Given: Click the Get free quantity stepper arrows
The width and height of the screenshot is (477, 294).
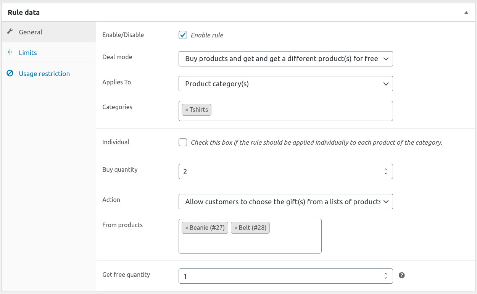Looking at the screenshot, I should [386, 276].
